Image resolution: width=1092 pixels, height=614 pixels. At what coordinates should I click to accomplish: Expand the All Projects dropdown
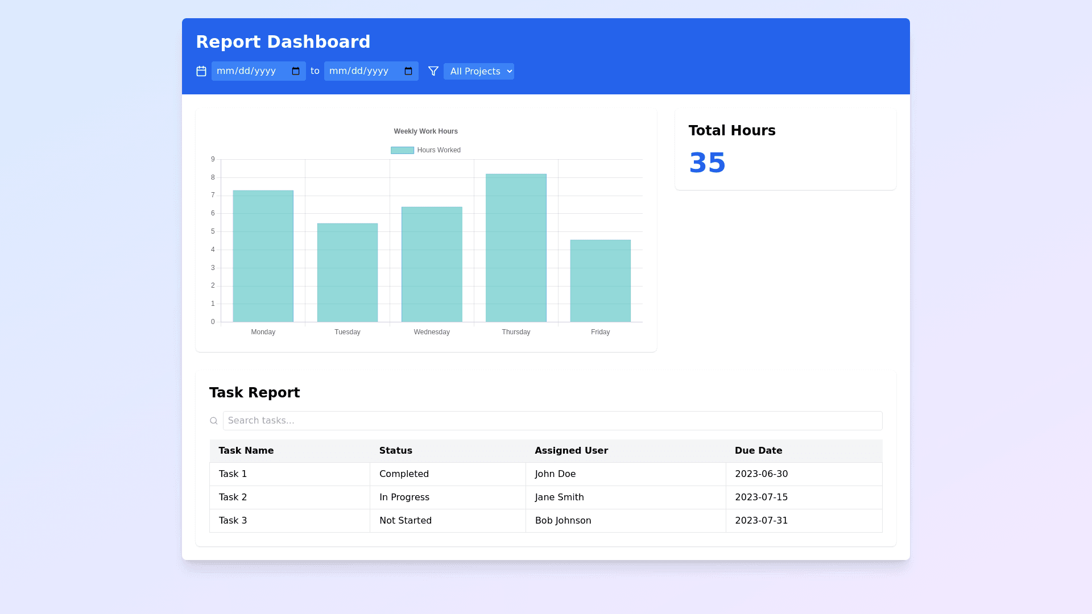478,71
